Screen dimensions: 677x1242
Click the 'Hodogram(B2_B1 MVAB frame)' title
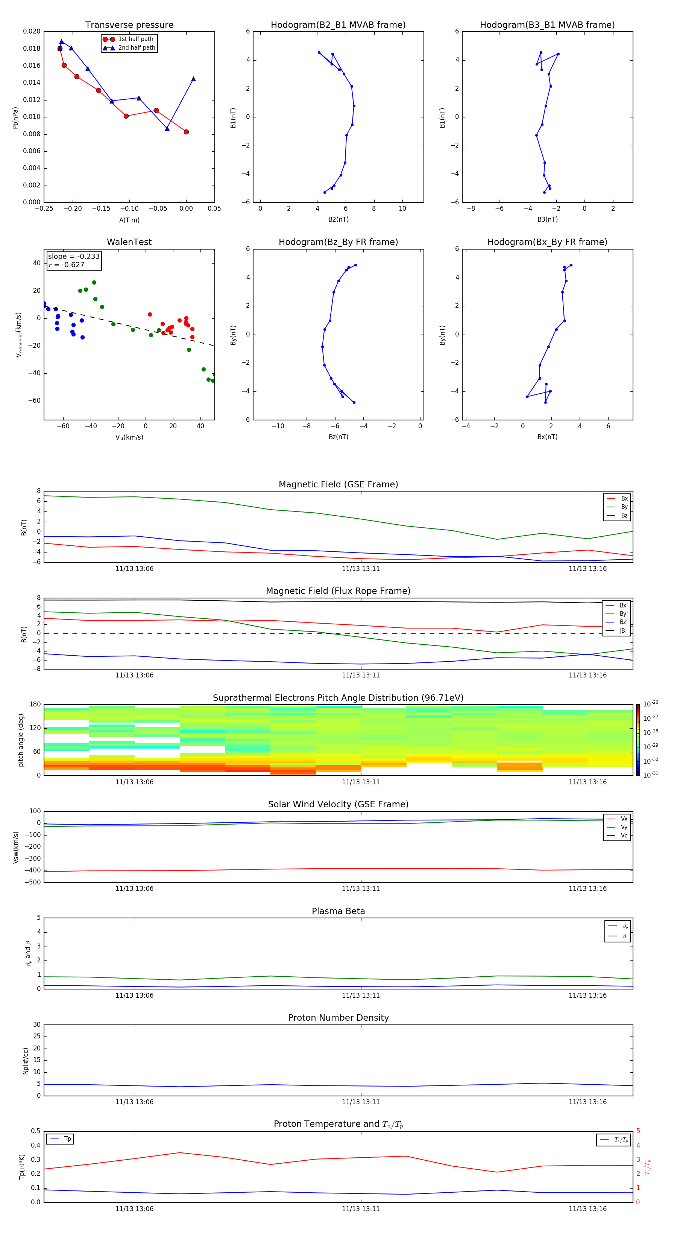(338, 24)
